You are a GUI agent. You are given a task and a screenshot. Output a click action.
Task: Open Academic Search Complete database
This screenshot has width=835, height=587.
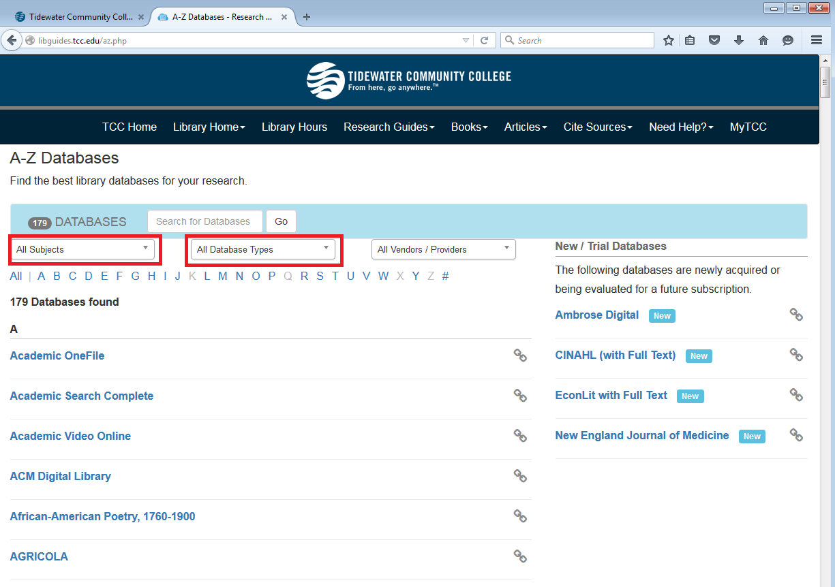click(82, 396)
